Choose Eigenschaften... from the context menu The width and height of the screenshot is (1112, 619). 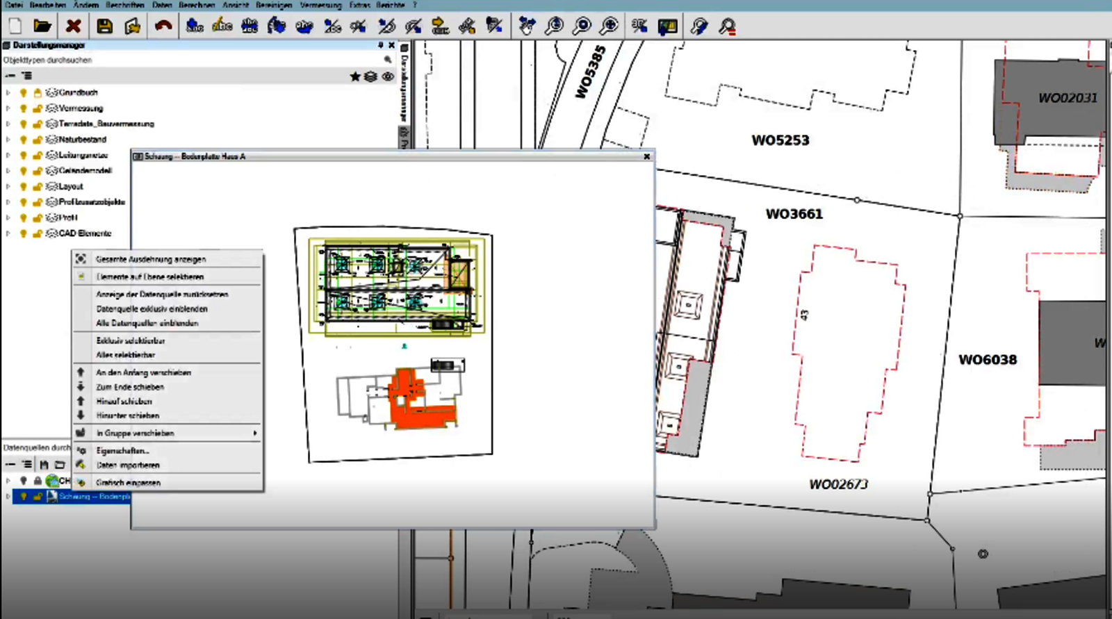[x=122, y=451]
